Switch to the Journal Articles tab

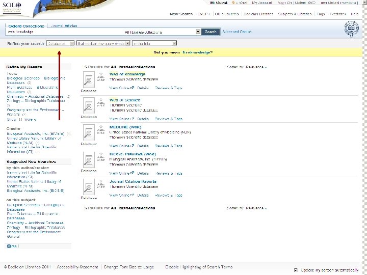64,26
